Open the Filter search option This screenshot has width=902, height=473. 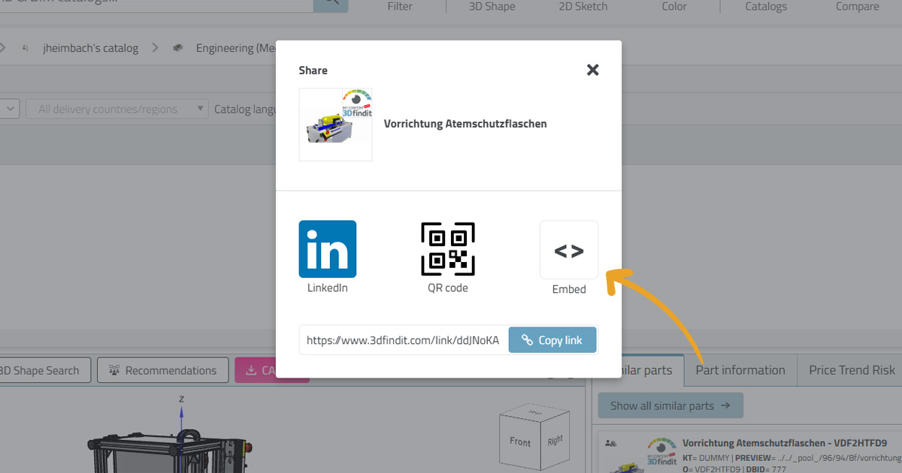tap(400, 6)
